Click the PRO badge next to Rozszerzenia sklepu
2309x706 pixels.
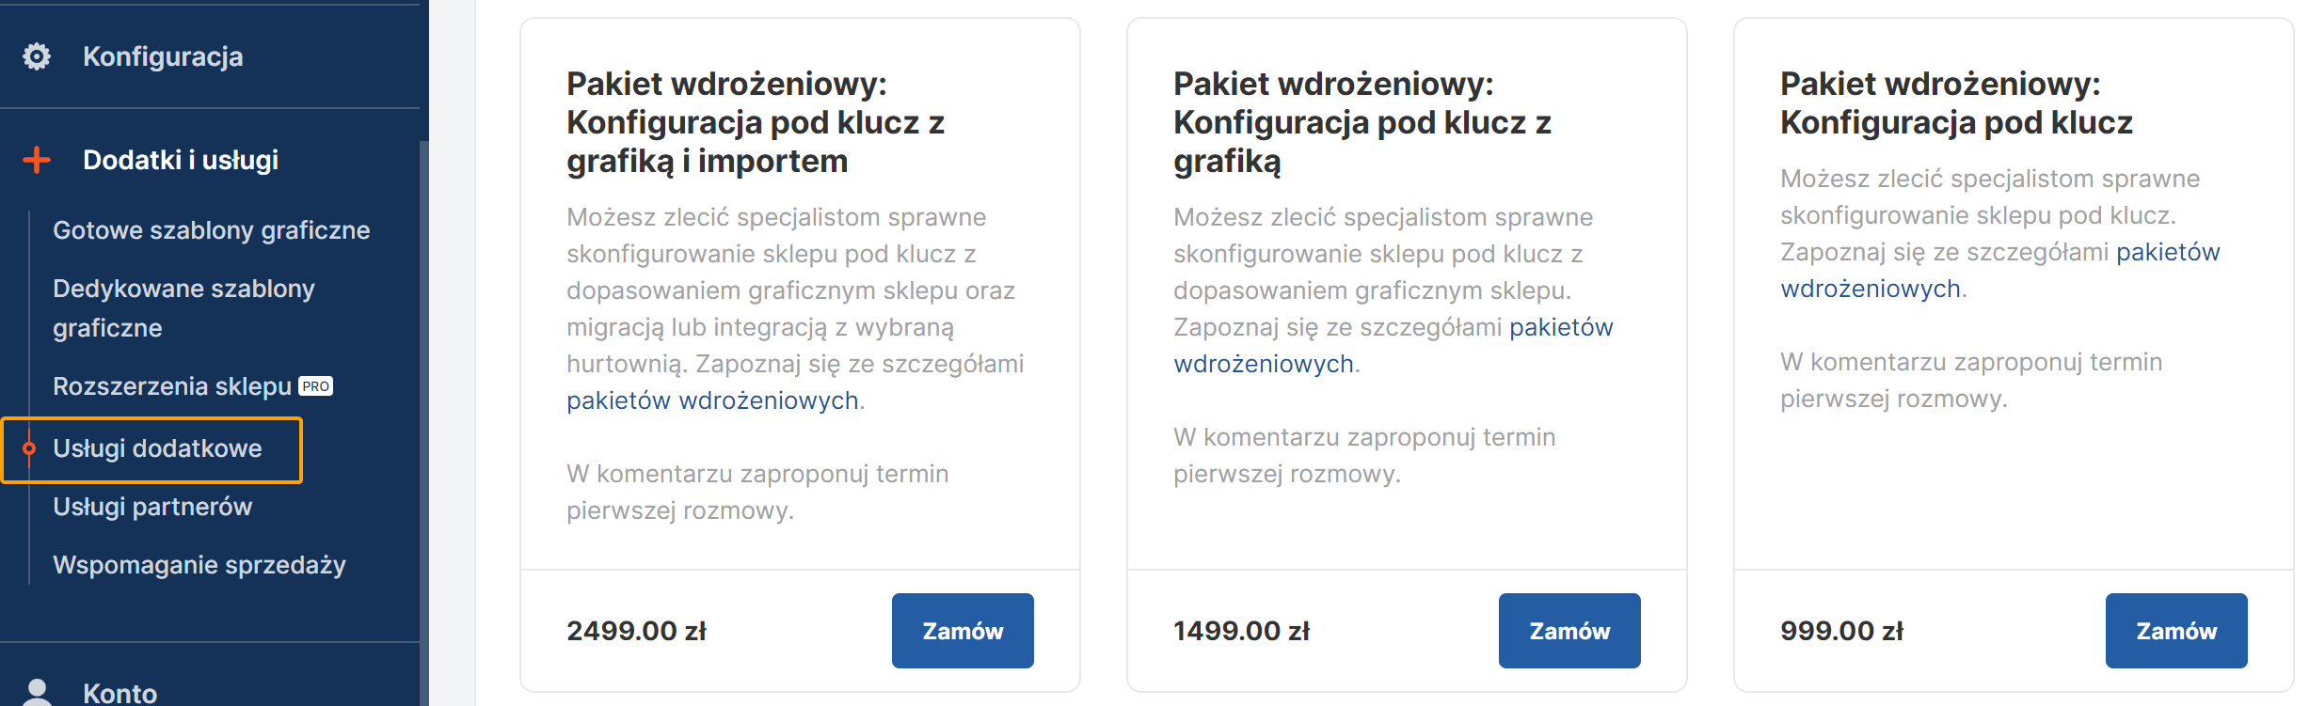[x=315, y=386]
